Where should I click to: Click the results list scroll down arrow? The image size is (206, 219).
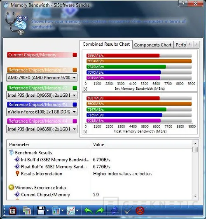195,196
